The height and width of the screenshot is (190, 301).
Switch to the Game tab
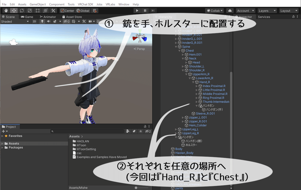coord(27,17)
